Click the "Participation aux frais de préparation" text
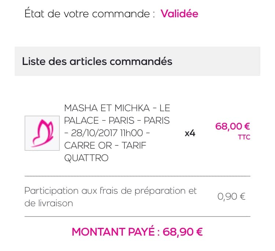The width and height of the screenshot is (275, 251). click(x=110, y=191)
